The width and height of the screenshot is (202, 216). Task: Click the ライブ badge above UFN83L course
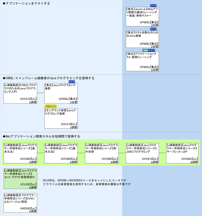(151, 50)
